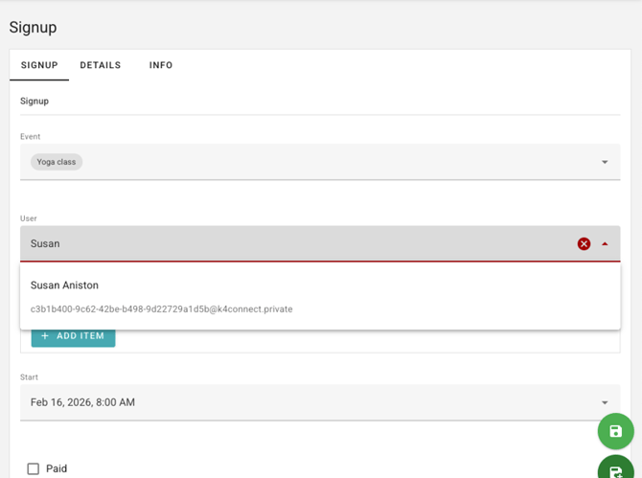This screenshot has width=642, height=478.
Task: Collapse the User suggestions dropdown arrow
Action: coord(605,244)
